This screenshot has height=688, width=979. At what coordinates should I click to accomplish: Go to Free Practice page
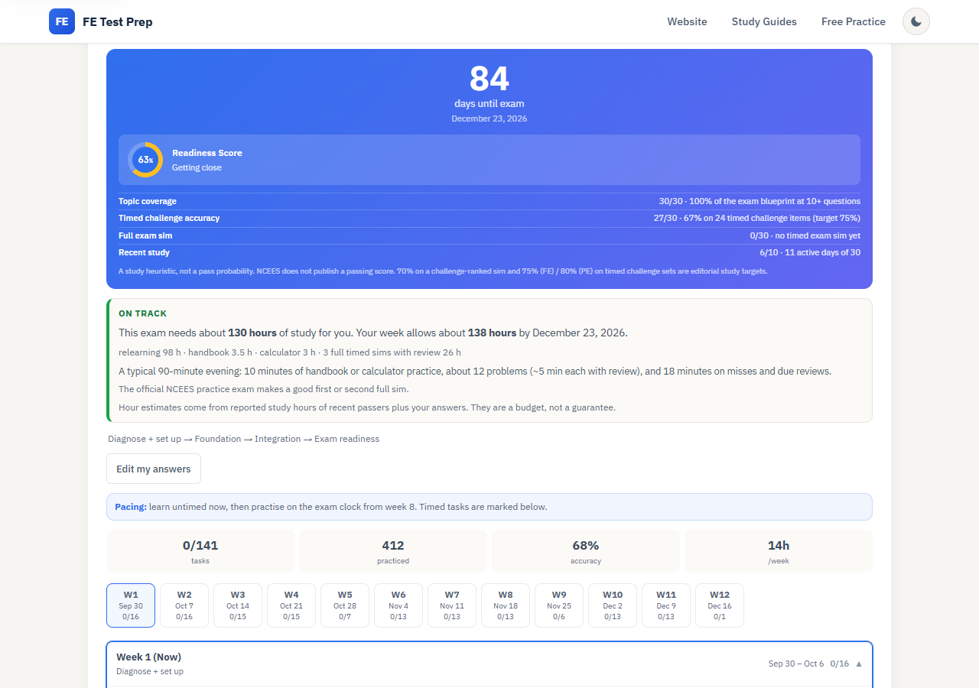tap(854, 21)
